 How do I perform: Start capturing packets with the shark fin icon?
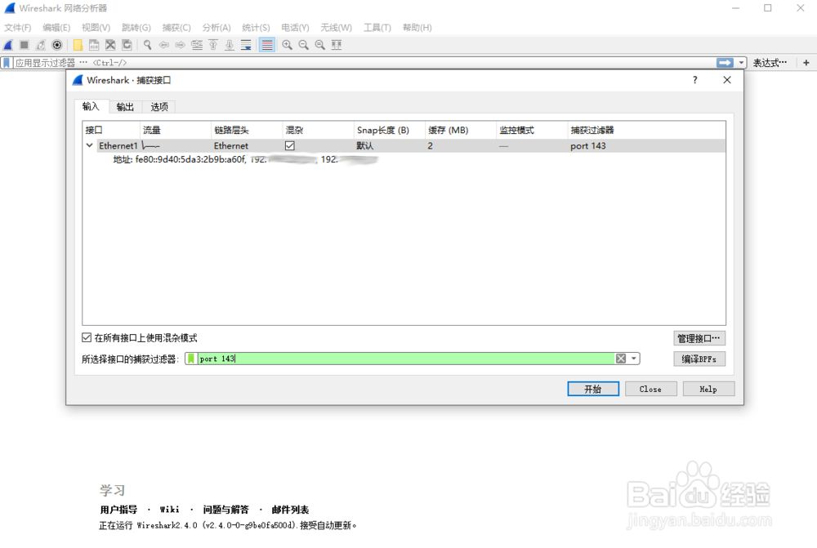click(8, 45)
